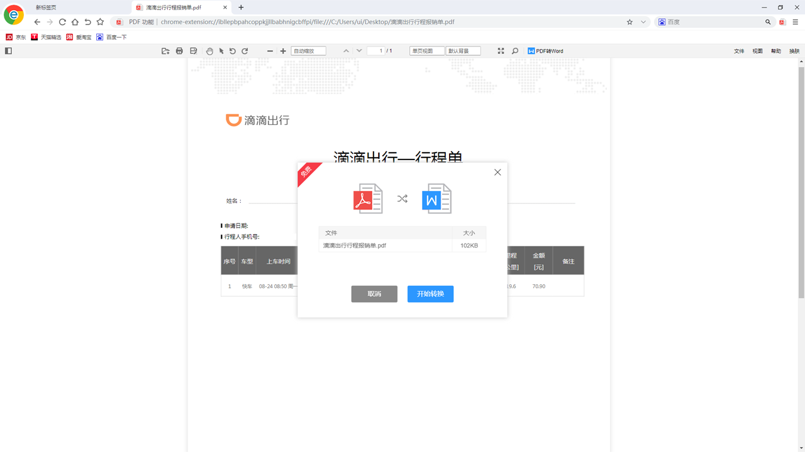Switch to the 新标签页 browser tab

(46, 8)
